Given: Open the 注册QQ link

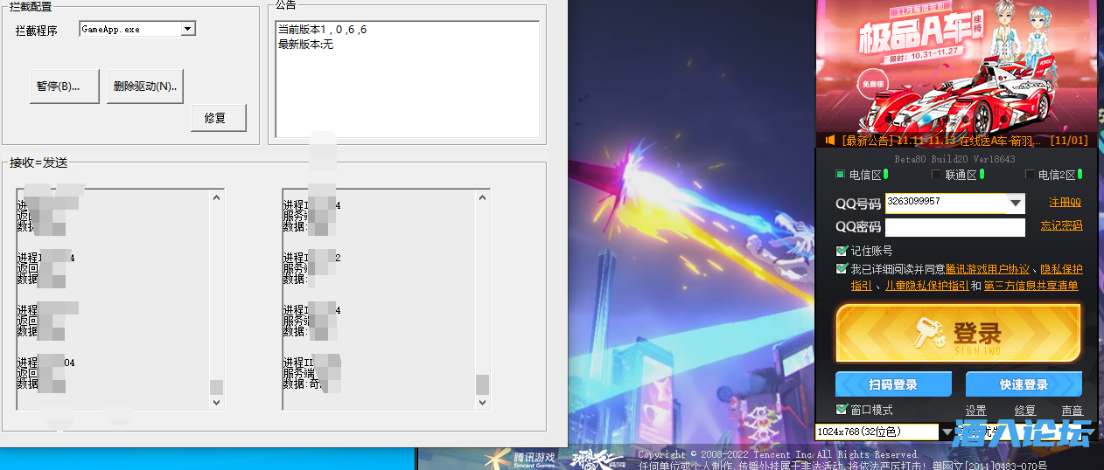Looking at the screenshot, I should 1066,203.
